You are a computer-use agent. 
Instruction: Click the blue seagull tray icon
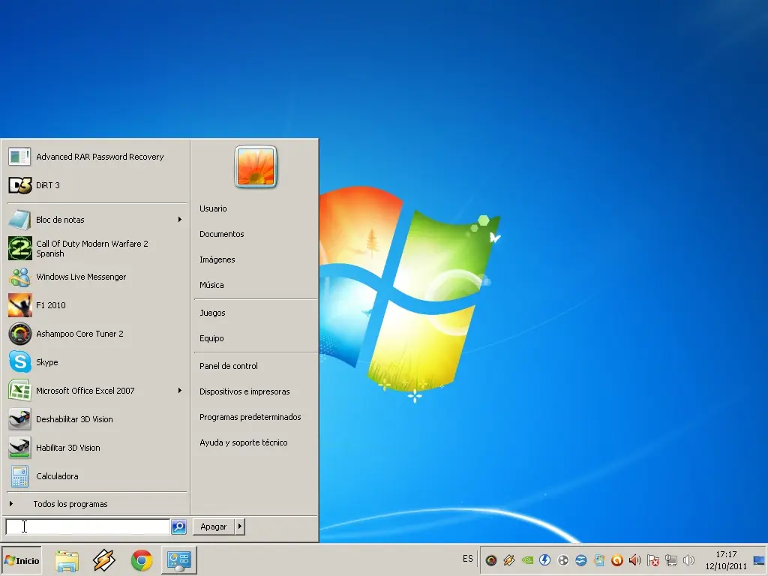tap(581, 559)
